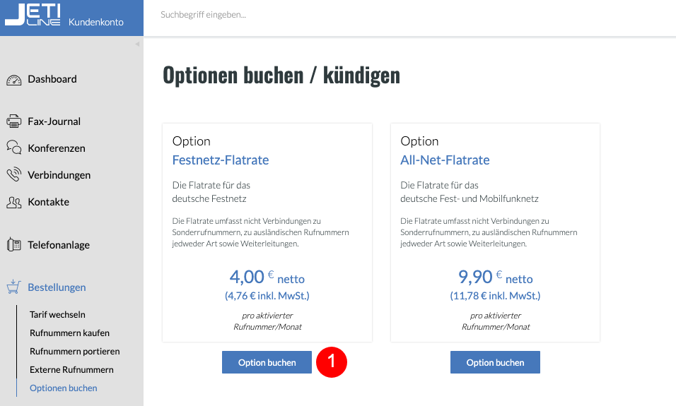
Task: Open the Fax-Journal menu entry
Action: point(54,121)
